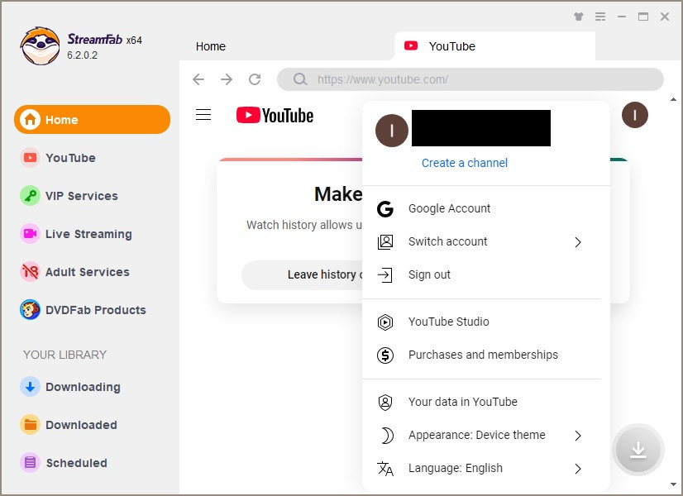Screen dimensions: 683x496
Task: Click the Language translate icon
Action: [x=385, y=469]
